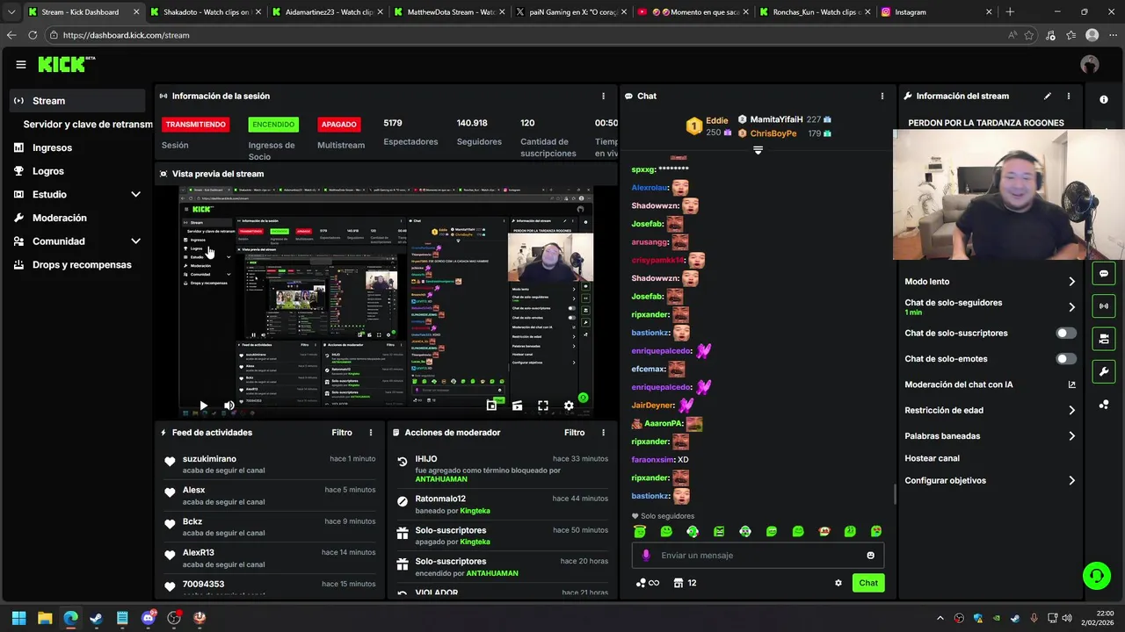Viewport: 1125px width, 632px height.
Task: Open the emoji picker in message box
Action: pos(871,555)
